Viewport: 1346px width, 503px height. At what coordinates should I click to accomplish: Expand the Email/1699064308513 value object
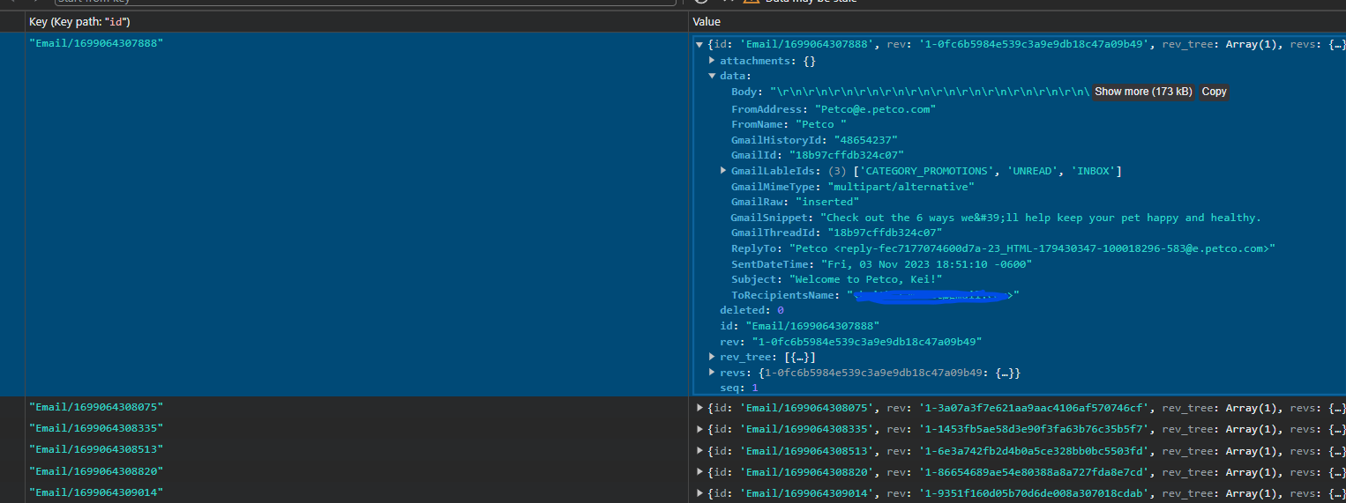pos(700,450)
